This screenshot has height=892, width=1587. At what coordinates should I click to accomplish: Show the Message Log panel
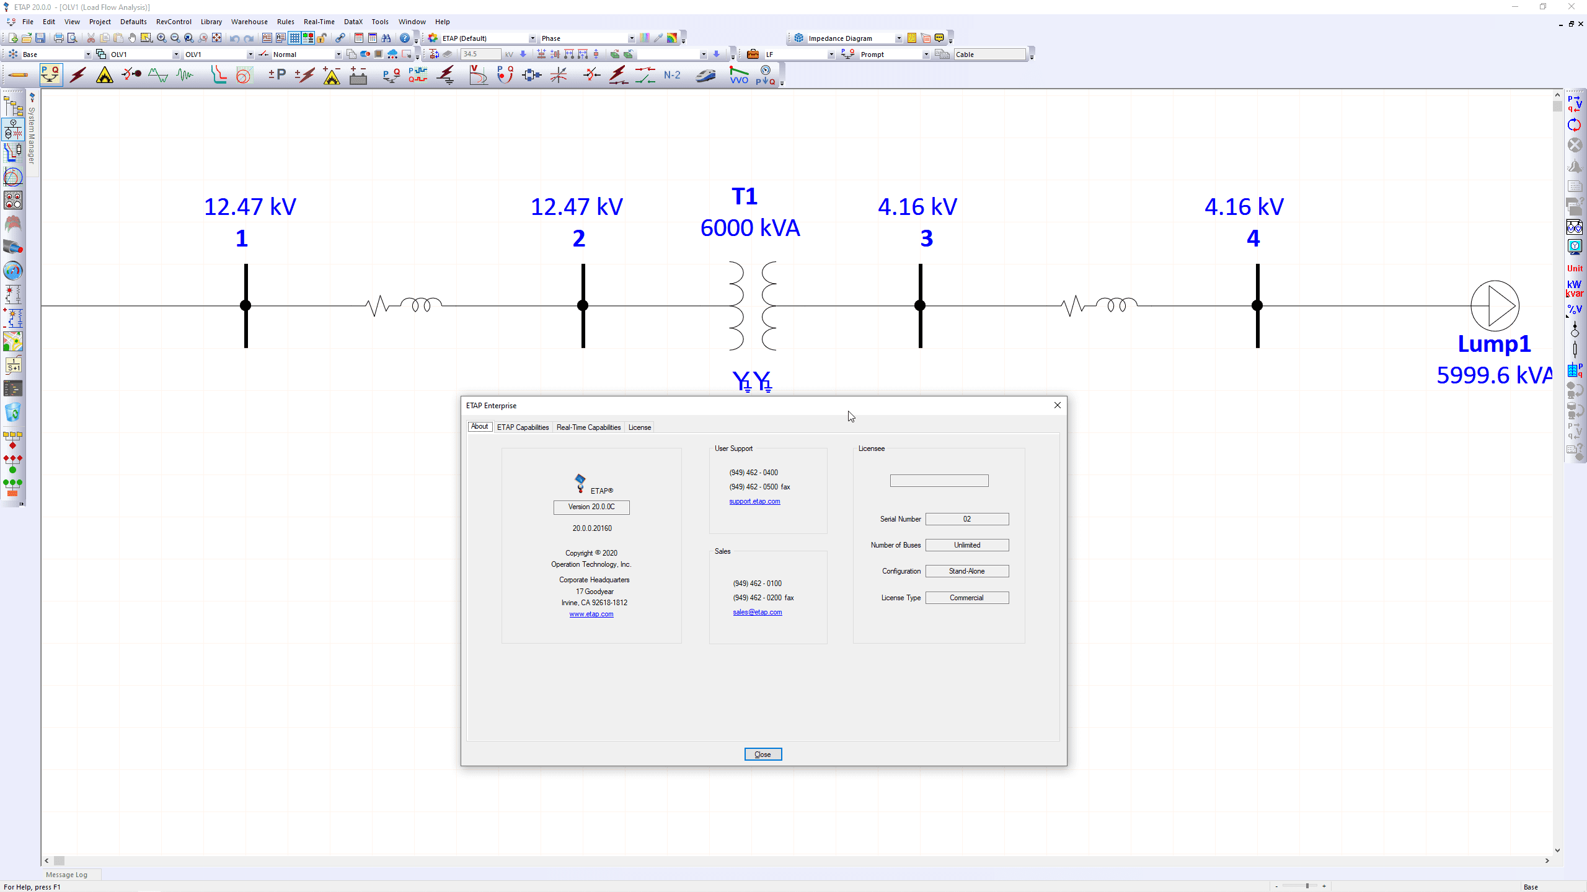click(x=66, y=874)
